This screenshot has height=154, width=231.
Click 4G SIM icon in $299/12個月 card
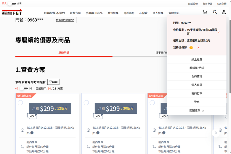point(32,116)
